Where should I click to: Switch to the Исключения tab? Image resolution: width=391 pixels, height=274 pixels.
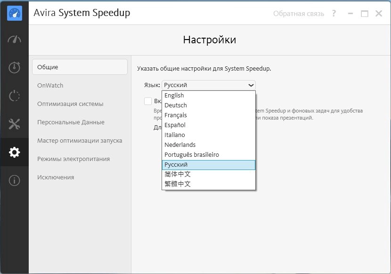[56, 177]
